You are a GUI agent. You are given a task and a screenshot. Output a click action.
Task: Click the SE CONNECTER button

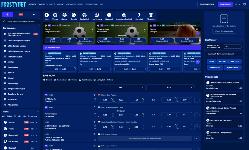(x=207, y=4)
